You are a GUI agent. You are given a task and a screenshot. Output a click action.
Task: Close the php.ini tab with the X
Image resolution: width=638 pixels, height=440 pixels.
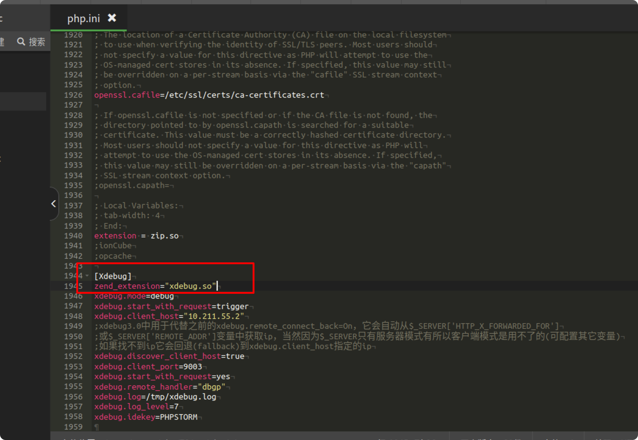coord(112,18)
